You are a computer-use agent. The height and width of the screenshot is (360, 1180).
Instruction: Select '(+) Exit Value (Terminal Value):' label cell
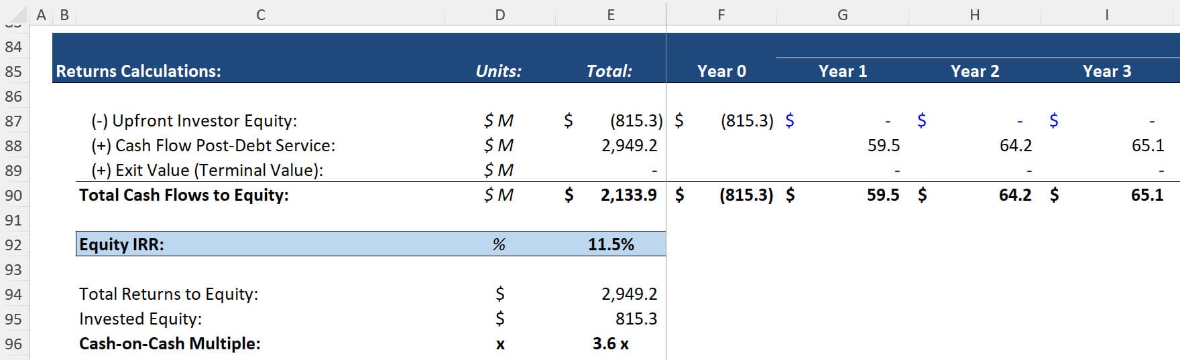tap(207, 171)
